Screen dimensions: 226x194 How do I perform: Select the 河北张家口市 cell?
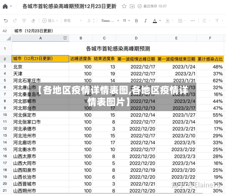pos(40,122)
